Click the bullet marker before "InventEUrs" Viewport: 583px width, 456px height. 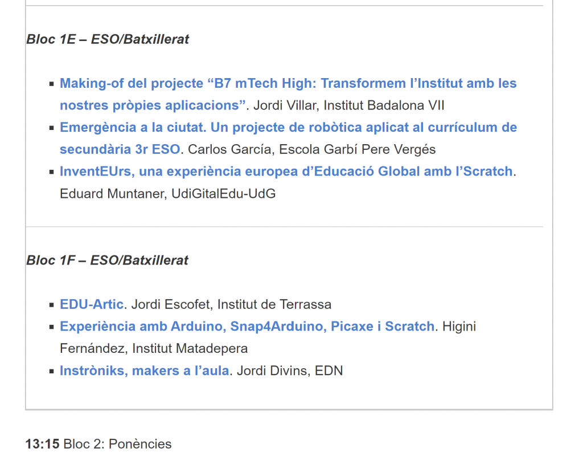[x=52, y=172]
